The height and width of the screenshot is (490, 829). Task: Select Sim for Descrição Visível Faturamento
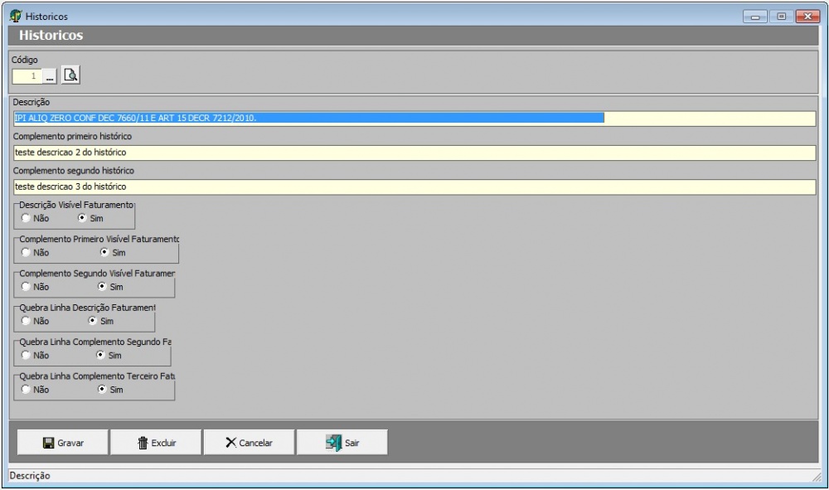click(x=82, y=218)
